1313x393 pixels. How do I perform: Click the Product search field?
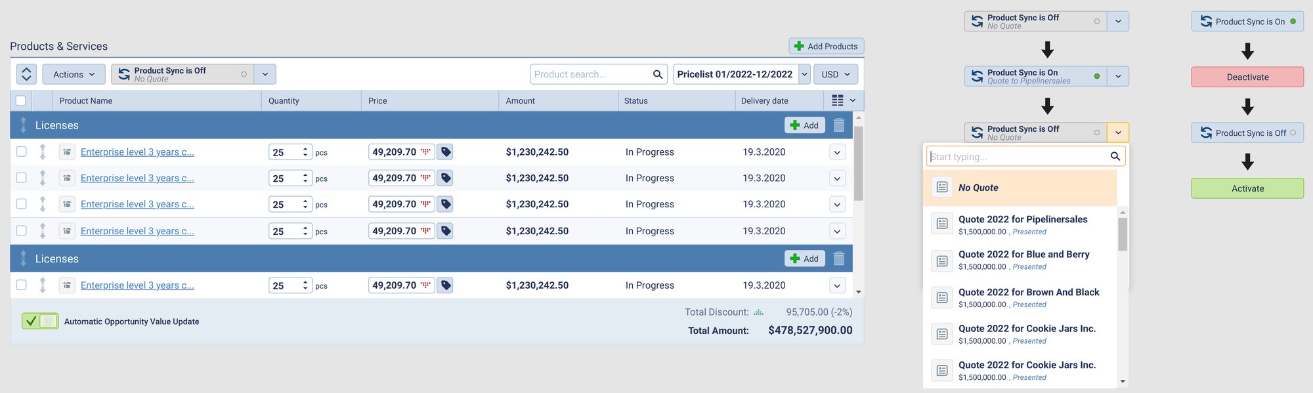pos(598,74)
